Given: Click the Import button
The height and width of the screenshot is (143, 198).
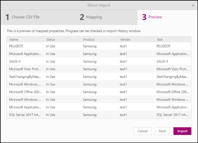Looking at the screenshot, I should 182,131.
